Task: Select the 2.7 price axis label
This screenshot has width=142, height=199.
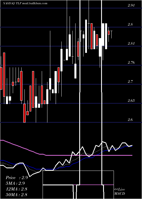Action: click(130, 82)
